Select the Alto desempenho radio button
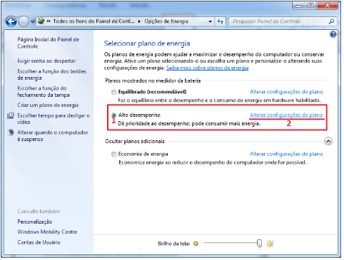 pyautogui.click(x=113, y=115)
